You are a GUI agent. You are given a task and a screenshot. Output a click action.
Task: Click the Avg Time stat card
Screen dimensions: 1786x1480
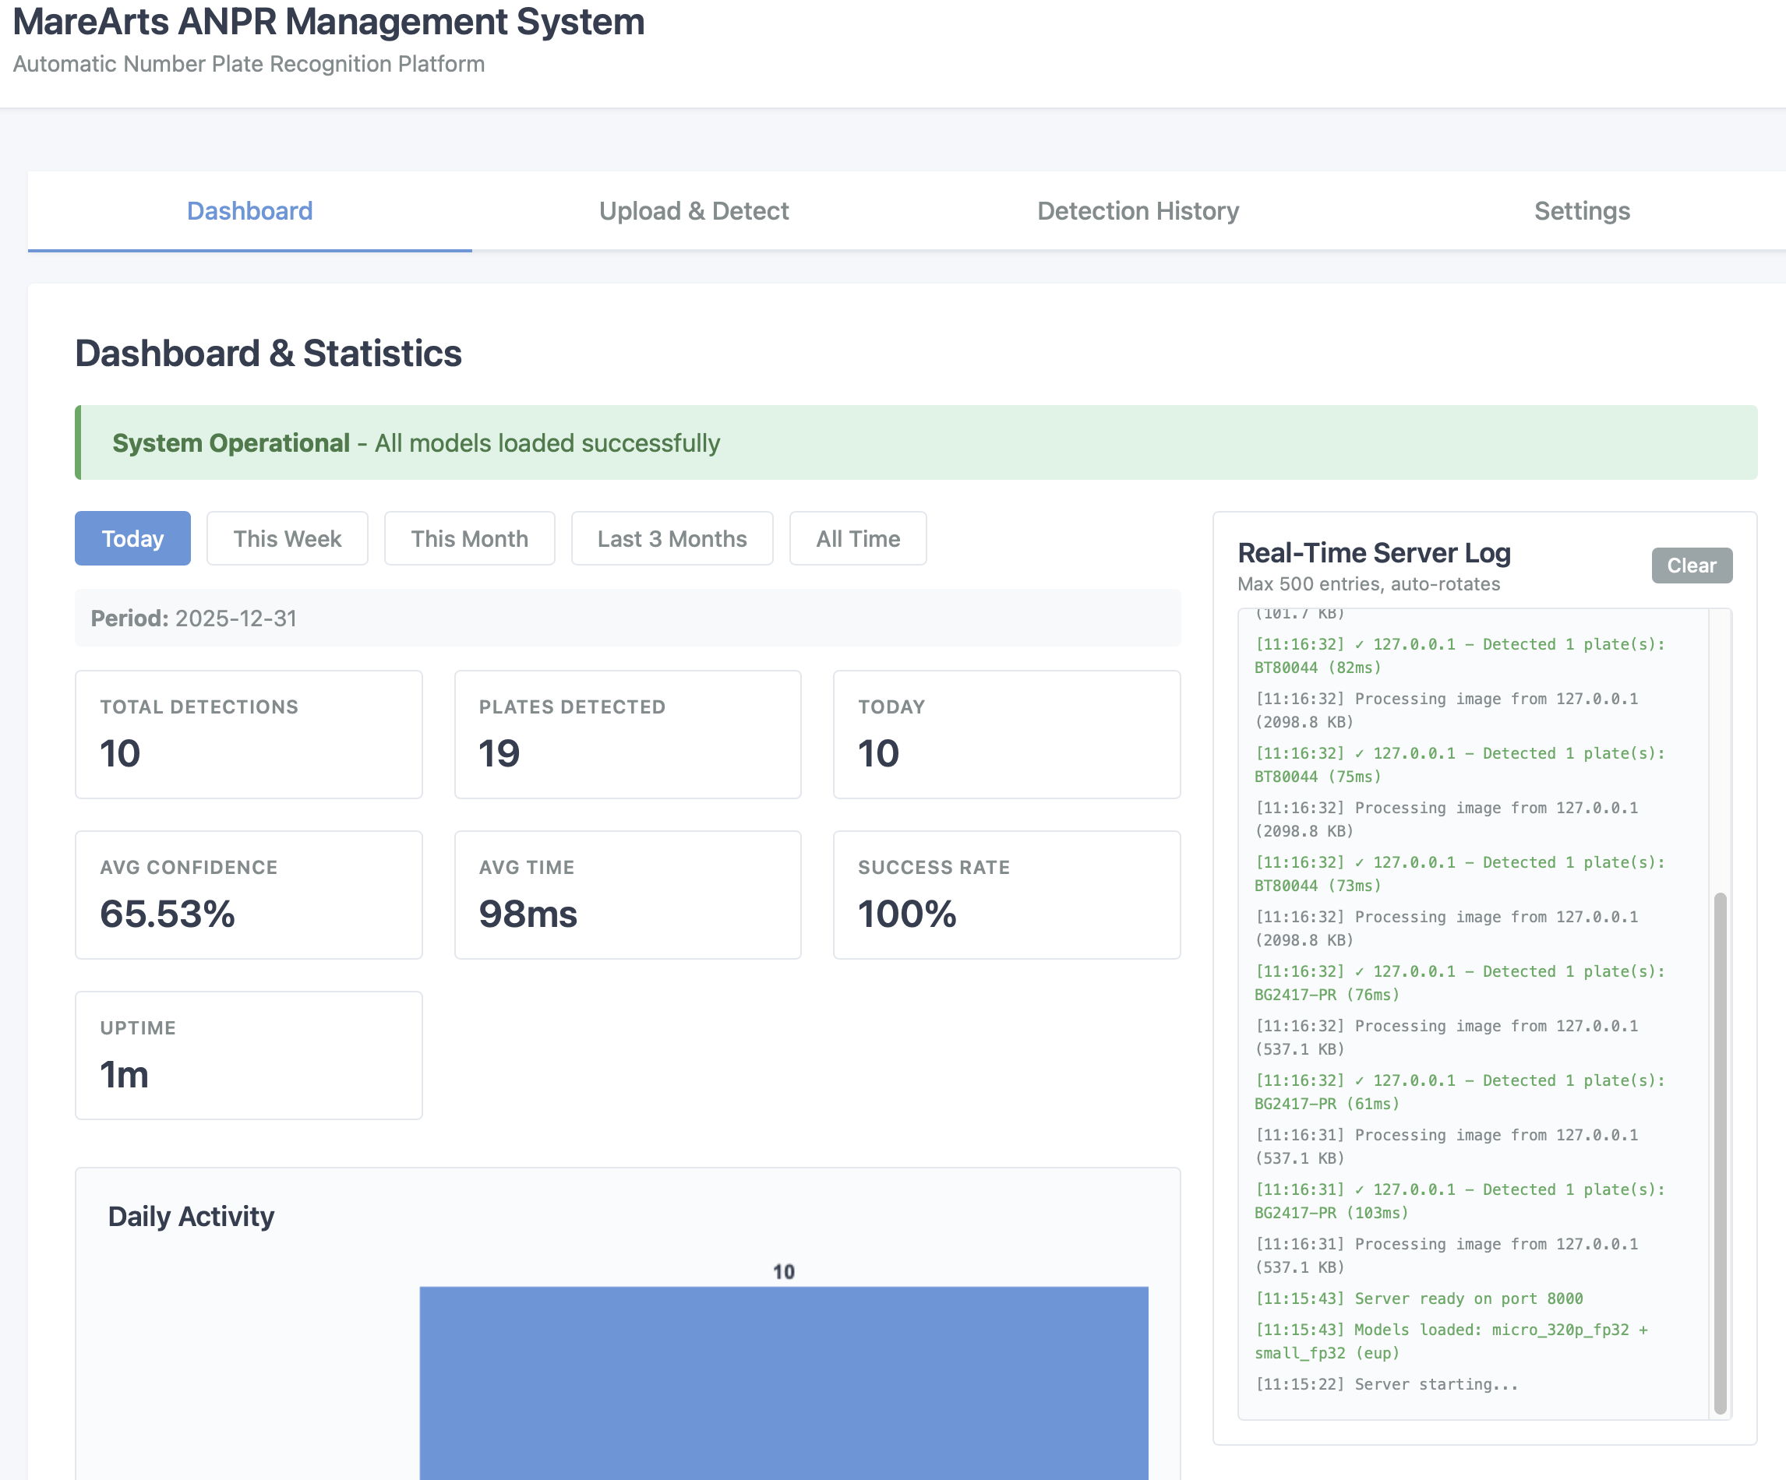tap(627, 894)
